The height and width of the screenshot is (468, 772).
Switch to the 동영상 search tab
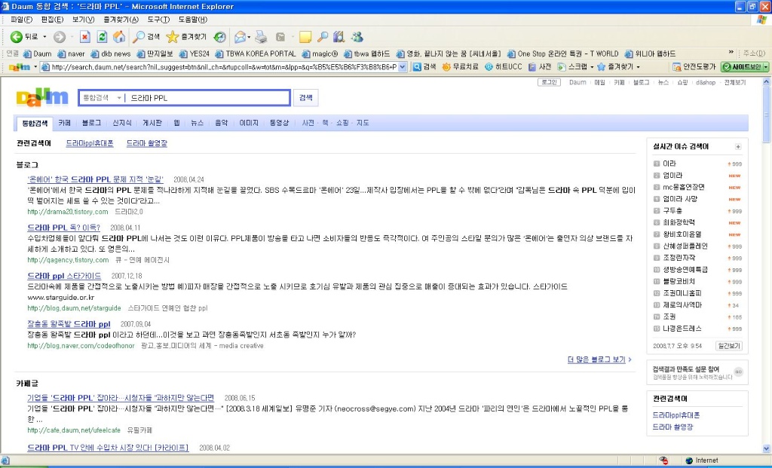[x=279, y=123]
